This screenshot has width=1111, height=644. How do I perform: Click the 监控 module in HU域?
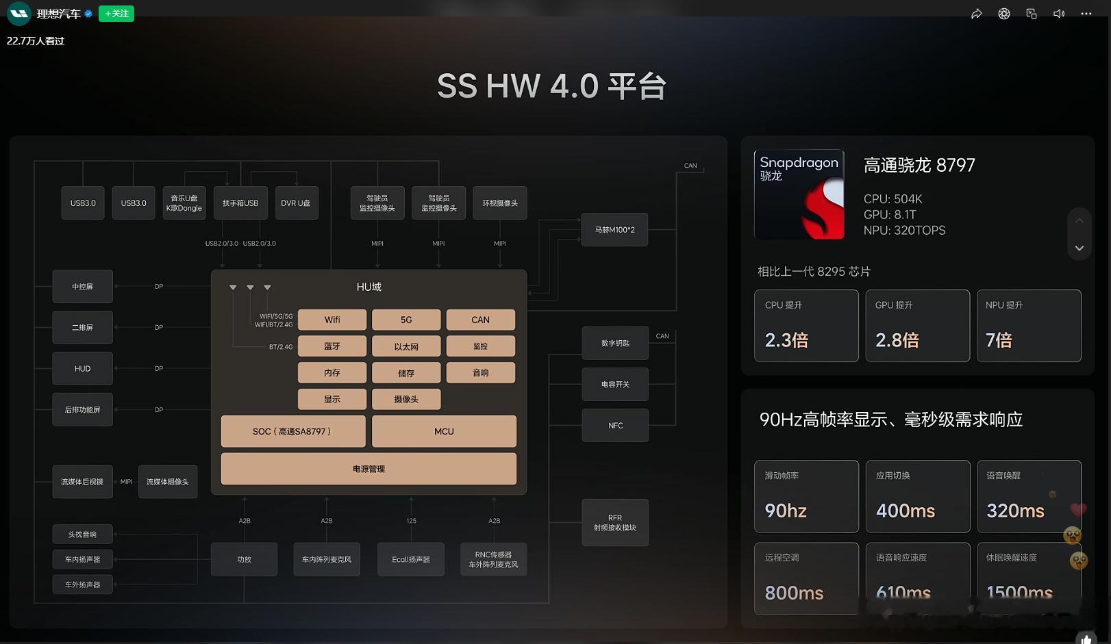tap(481, 346)
